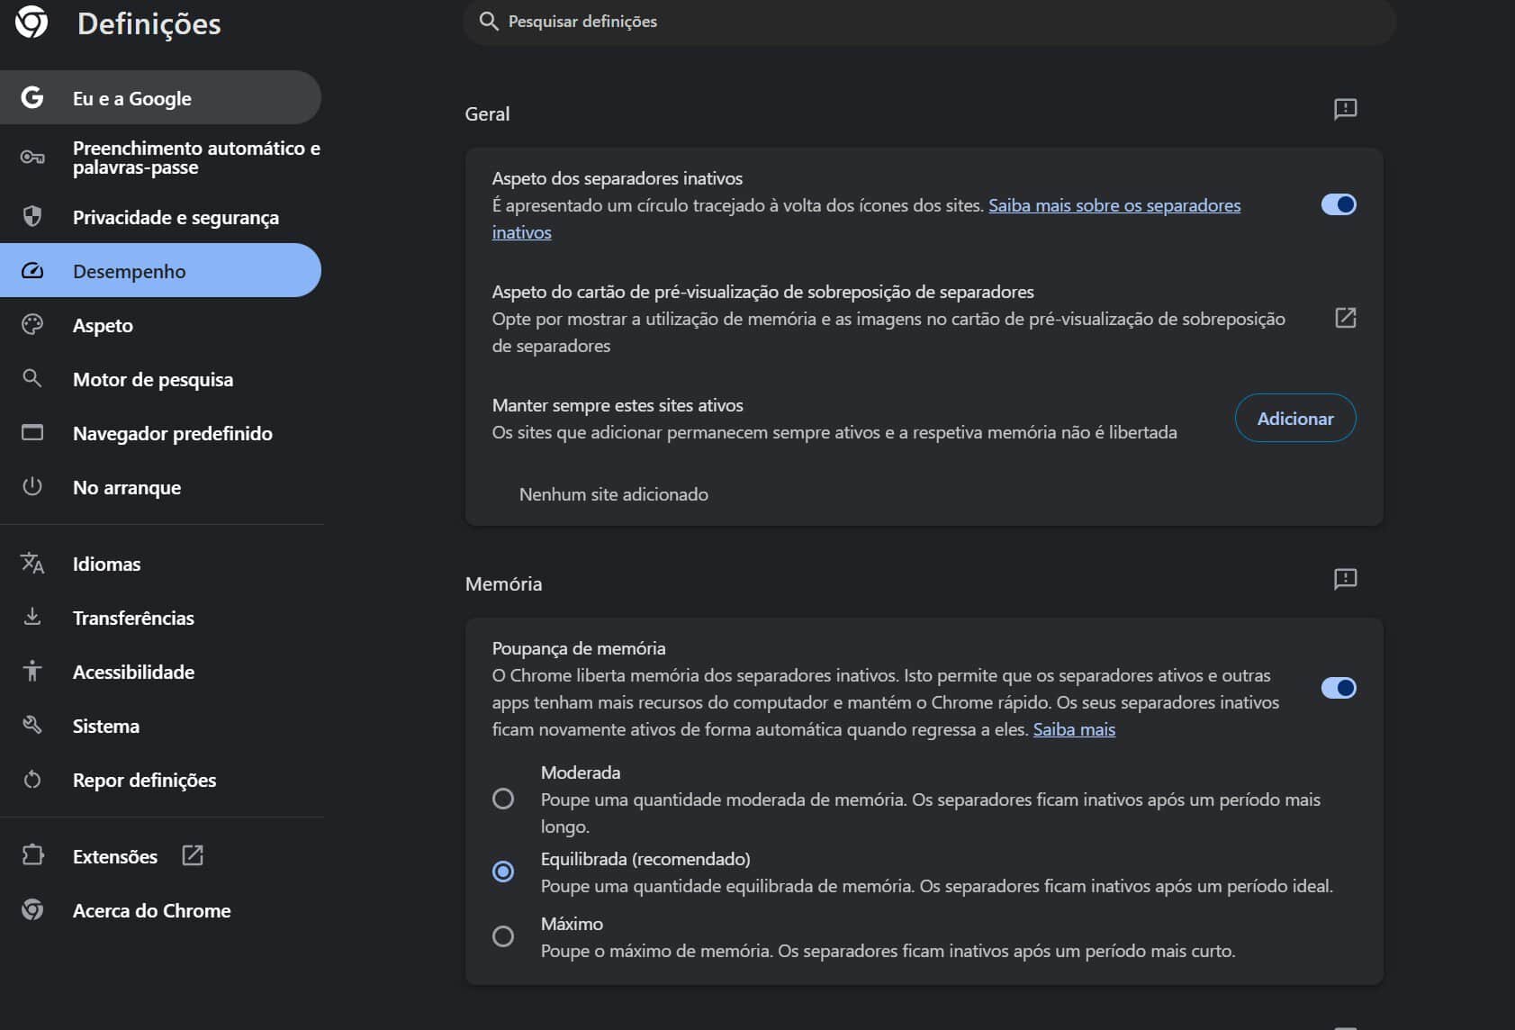This screenshot has height=1030, width=1515.
Task: Click the Pesquisar definições search field
Action: [927, 22]
